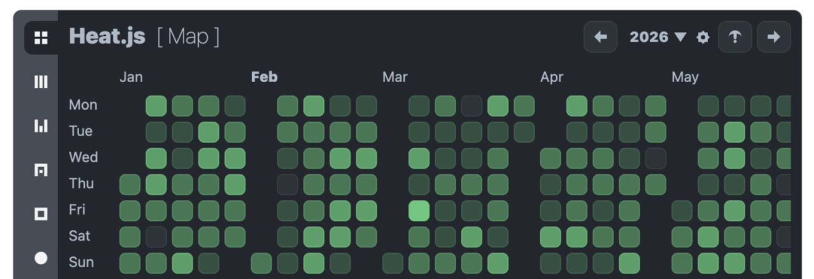Image resolution: width=814 pixels, height=279 pixels.
Task: Open the configuration gear beside the year
Action: point(703,37)
